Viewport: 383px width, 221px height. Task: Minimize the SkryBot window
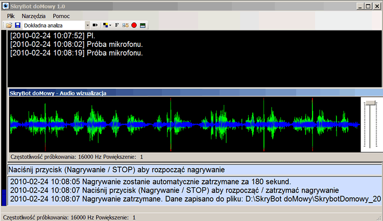click(360, 6)
